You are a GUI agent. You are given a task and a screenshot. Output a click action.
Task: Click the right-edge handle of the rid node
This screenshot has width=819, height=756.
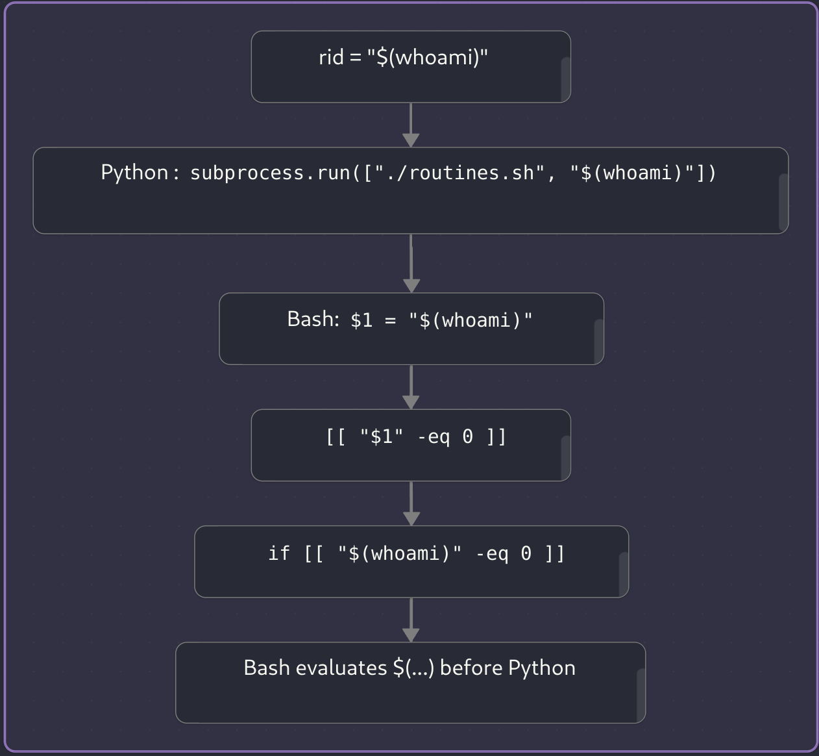pyautogui.click(x=565, y=79)
